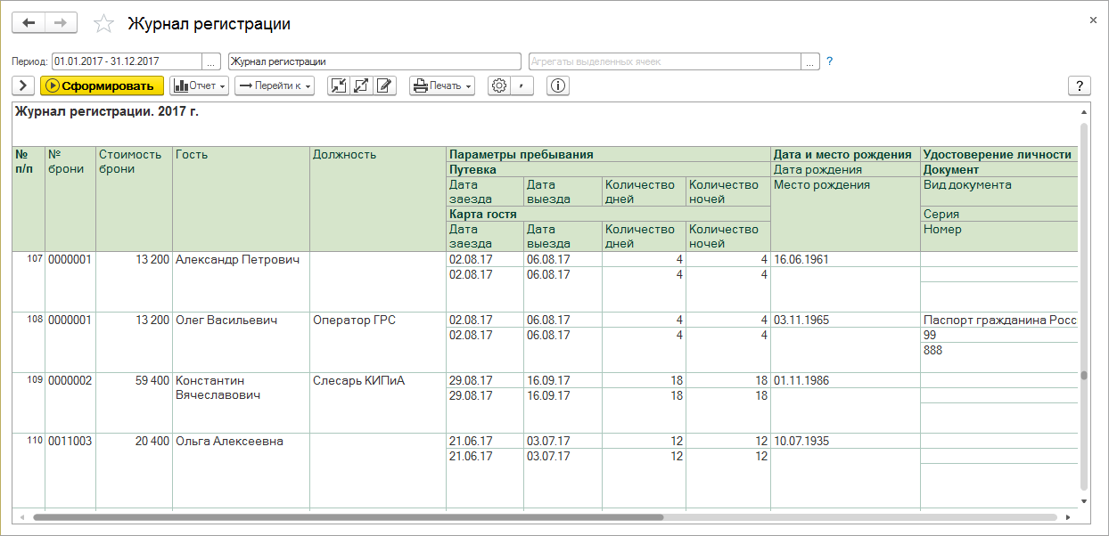The width and height of the screenshot is (1109, 536).
Task: Click the collapse groups icon in toolbar
Action: 339,85
